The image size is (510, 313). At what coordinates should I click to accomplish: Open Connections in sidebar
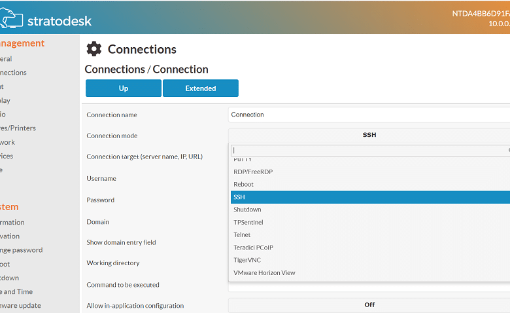point(13,73)
